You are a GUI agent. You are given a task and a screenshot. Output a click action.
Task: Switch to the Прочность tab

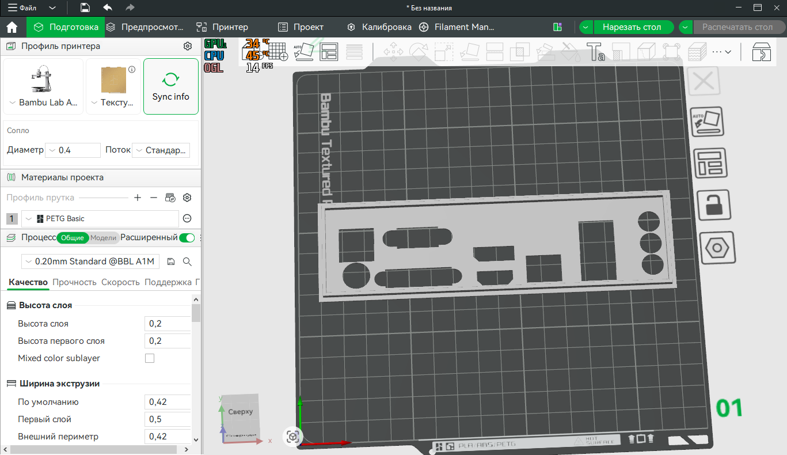74,282
